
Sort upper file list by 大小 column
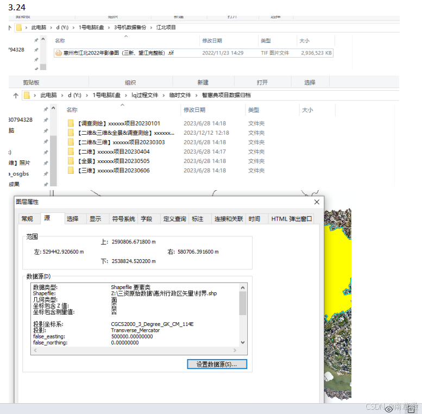[304, 41]
